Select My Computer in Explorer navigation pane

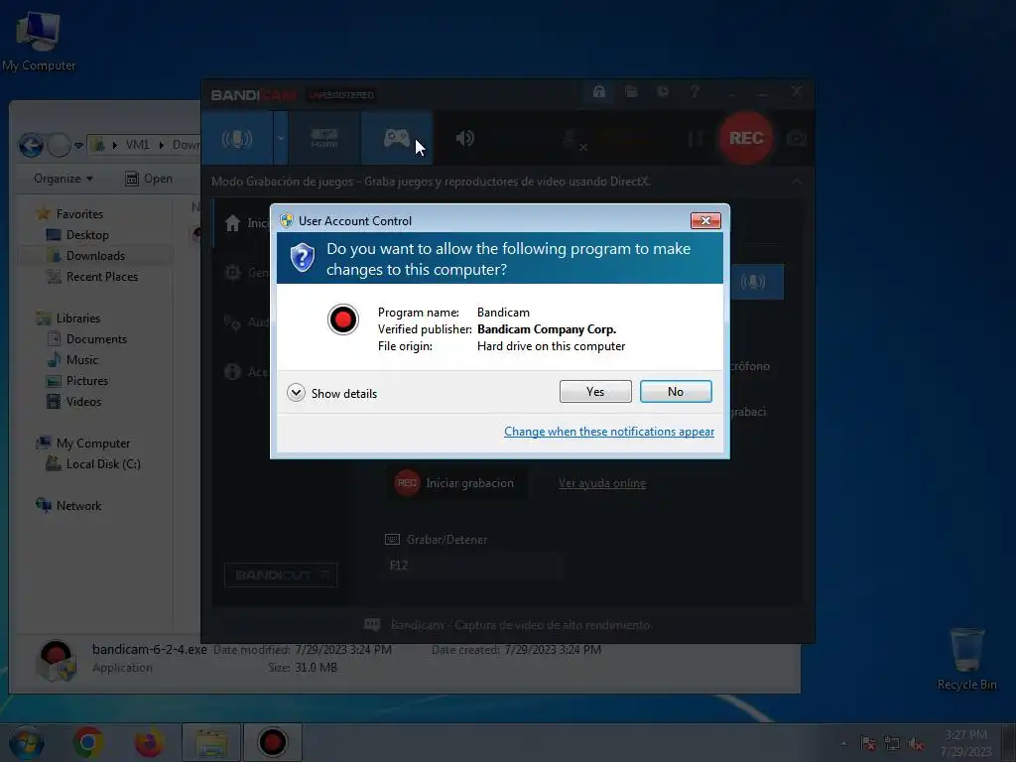(x=83, y=444)
